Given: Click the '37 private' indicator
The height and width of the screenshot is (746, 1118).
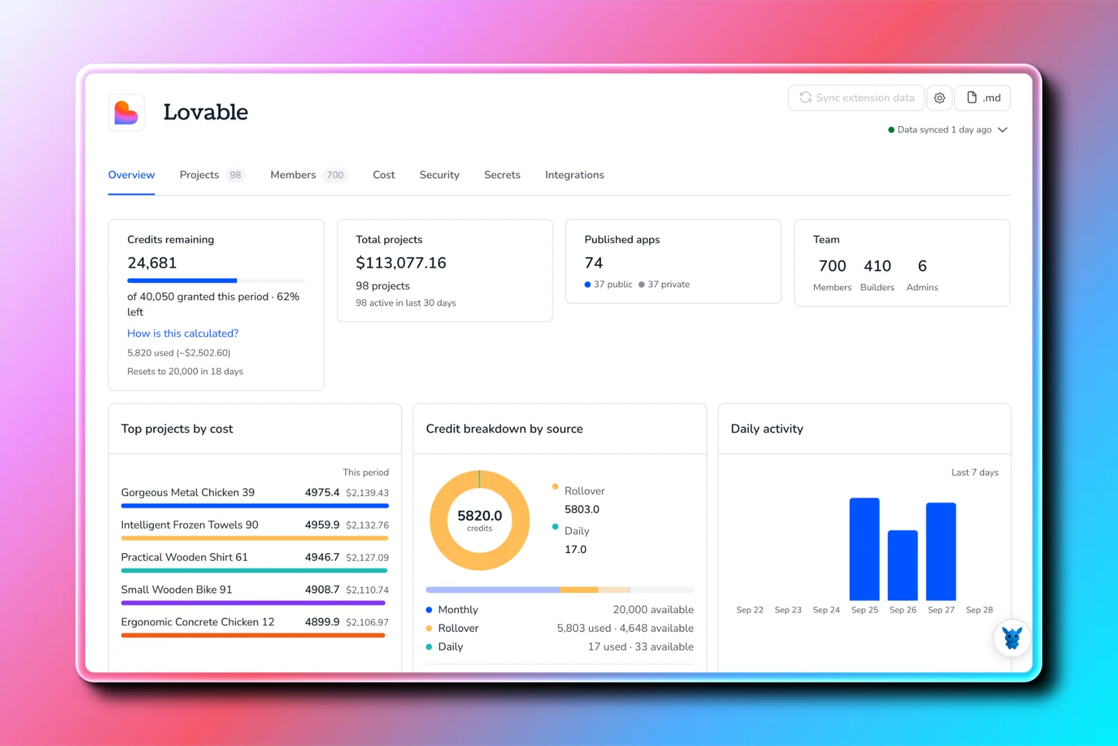Looking at the screenshot, I should pyautogui.click(x=664, y=285).
